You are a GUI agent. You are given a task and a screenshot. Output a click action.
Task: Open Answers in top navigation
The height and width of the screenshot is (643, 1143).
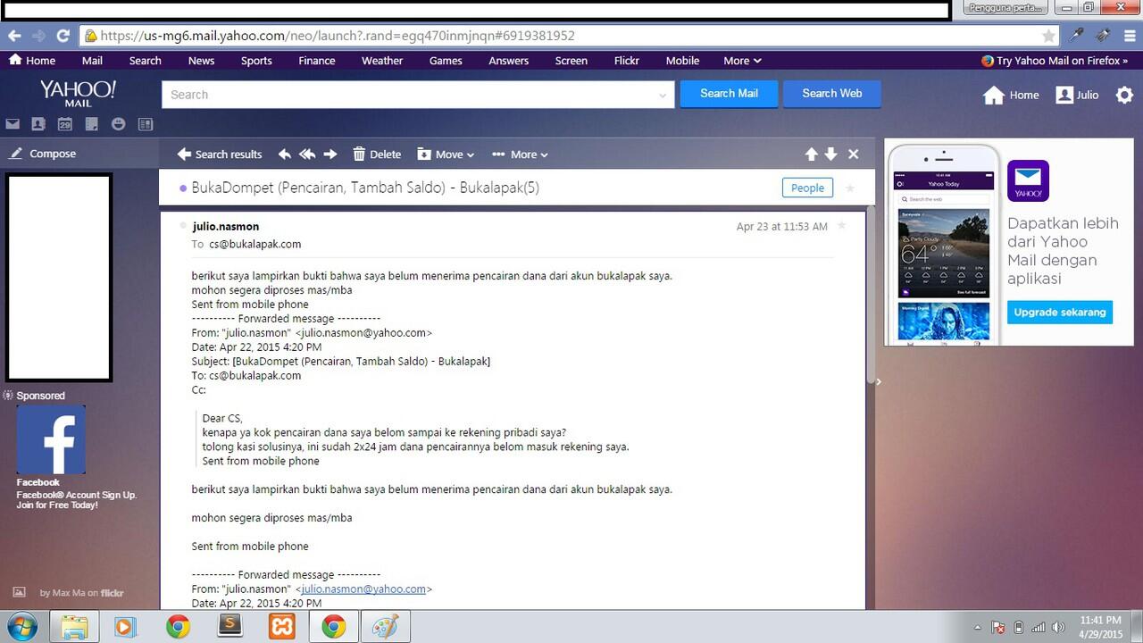(x=508, y=61)
